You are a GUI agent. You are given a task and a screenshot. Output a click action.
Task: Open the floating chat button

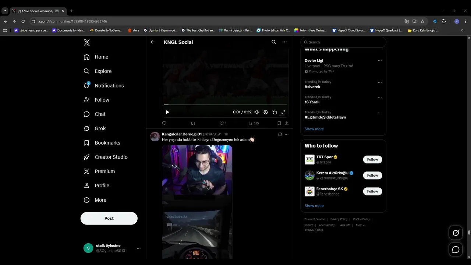(x=456, y=250)
